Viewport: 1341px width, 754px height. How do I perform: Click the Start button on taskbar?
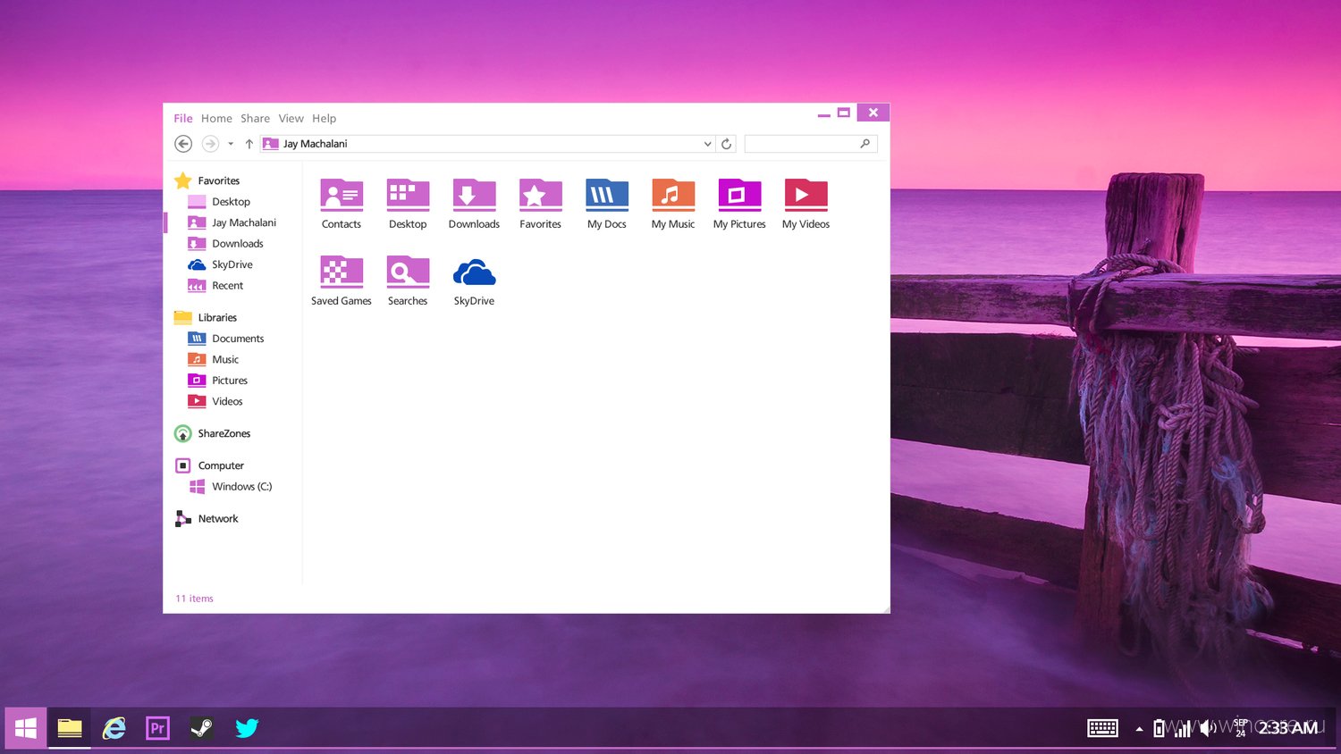tap(26, 728)
